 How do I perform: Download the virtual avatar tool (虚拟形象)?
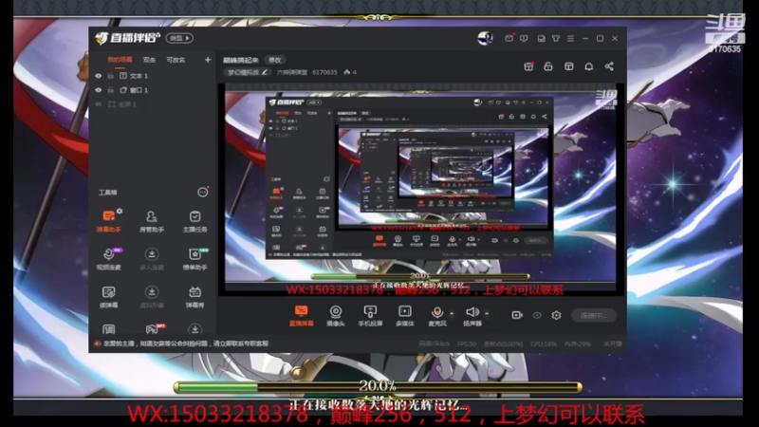(x=152, y=296)
